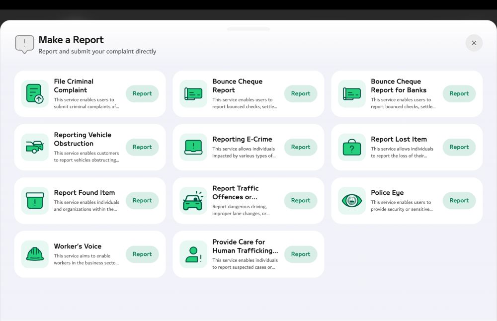The width and height of the screenshot is (497, 321).
Task: Click the Report Lost Item bag icon
Action: coord(352,147)
